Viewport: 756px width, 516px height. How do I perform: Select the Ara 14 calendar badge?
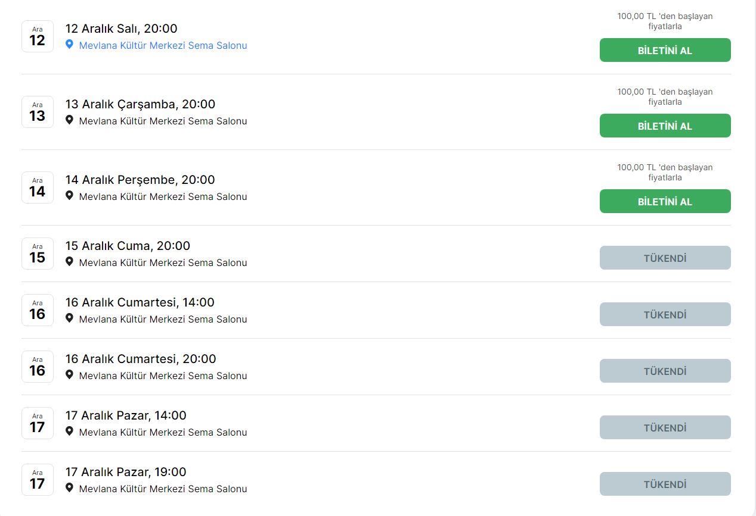coord(38,187)
